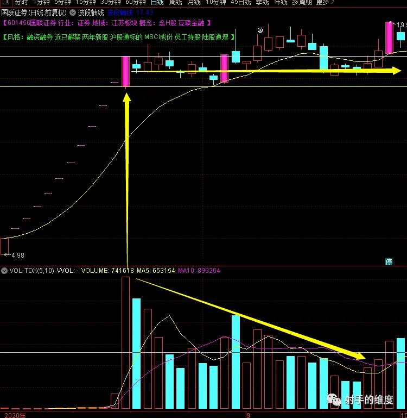
Task: Select the 60分钟 period tab
Action: (x=136, y=2)
